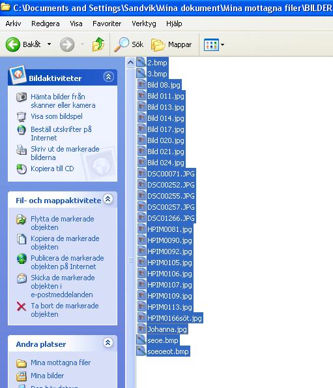The height and width of the screenshot is (388, 333).
Task: Click the green Bakåt back arrow
Action: 13,44
